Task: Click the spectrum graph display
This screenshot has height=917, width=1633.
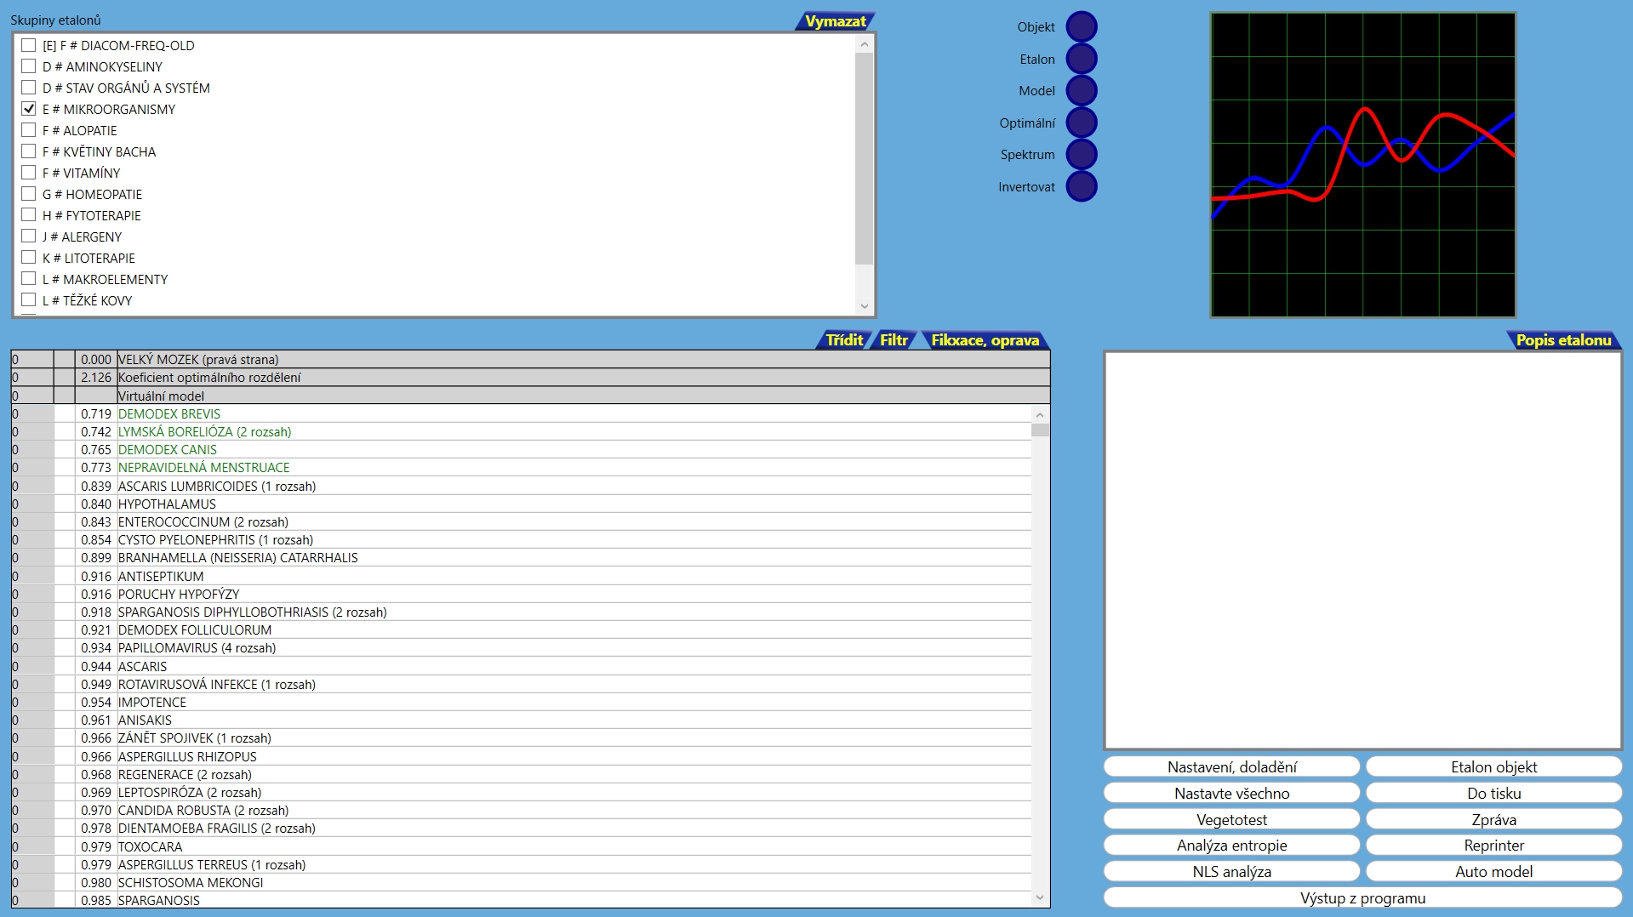Action: 1362,165
